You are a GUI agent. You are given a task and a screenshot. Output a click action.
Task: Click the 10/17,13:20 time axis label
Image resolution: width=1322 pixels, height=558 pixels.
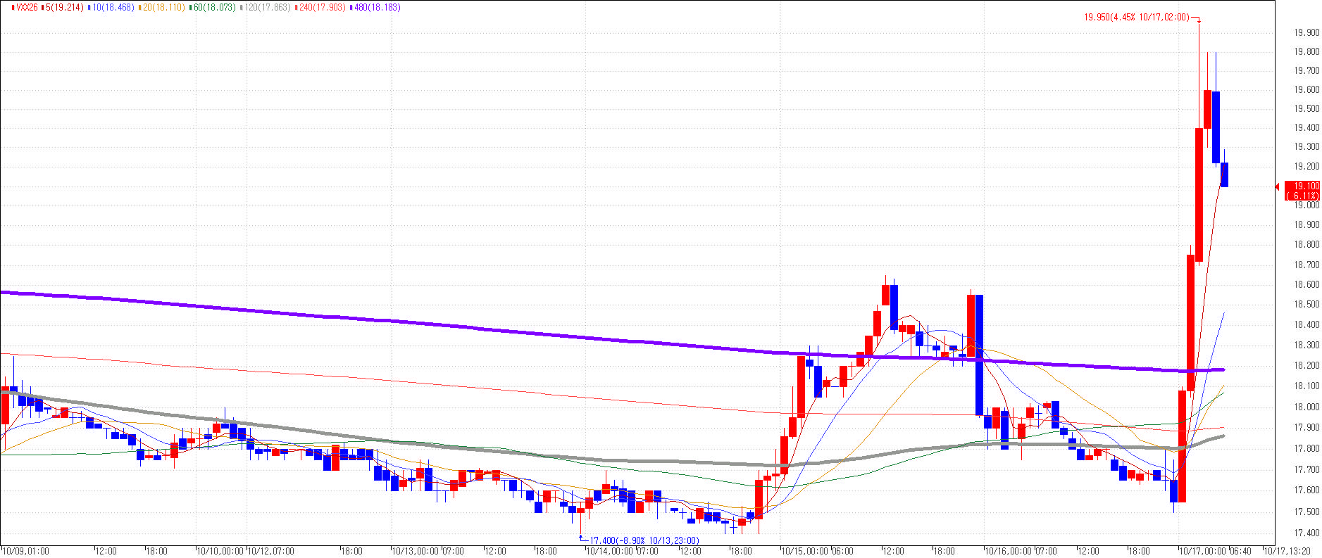[1287, 551]
